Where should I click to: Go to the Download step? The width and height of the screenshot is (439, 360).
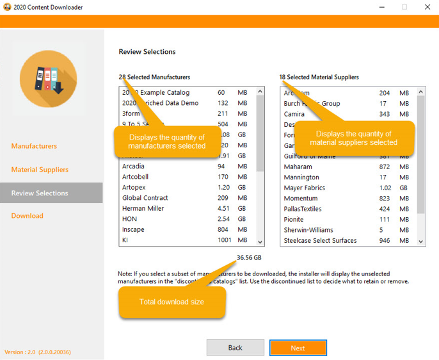point(27,216)
